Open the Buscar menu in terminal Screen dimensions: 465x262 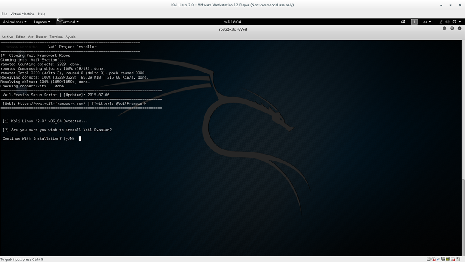tap(41, 37)
